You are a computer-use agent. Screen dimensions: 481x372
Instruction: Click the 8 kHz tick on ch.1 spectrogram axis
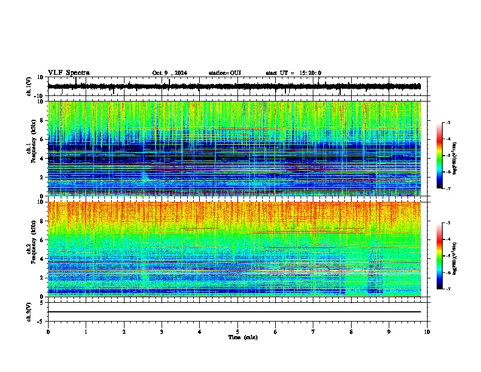point(42,120)
